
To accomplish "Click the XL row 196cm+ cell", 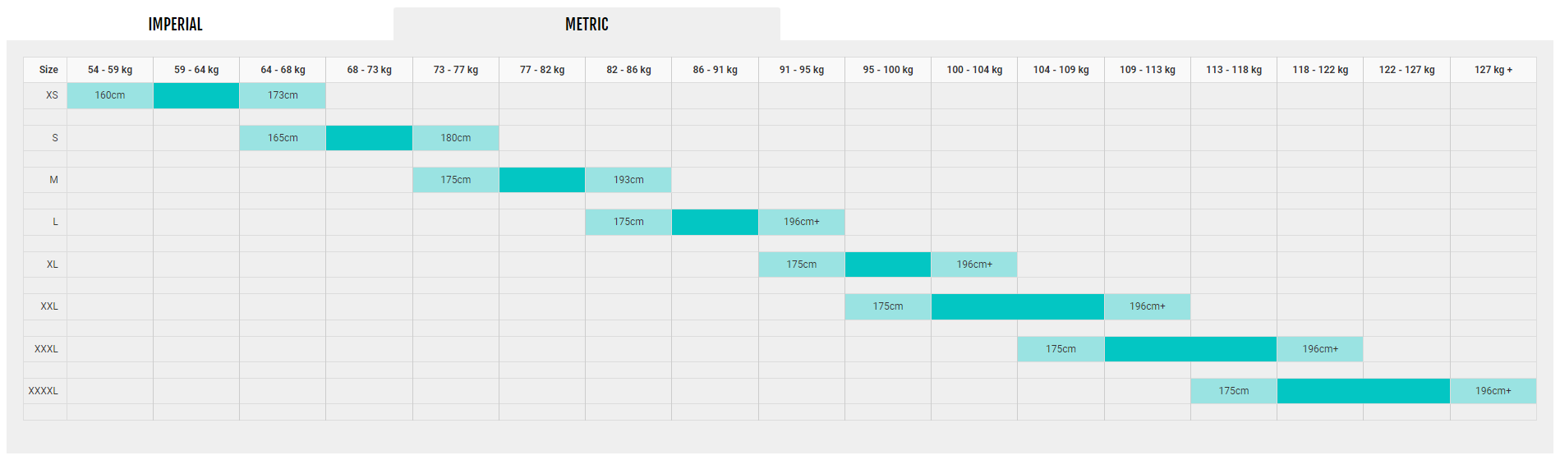I will 974,264.
